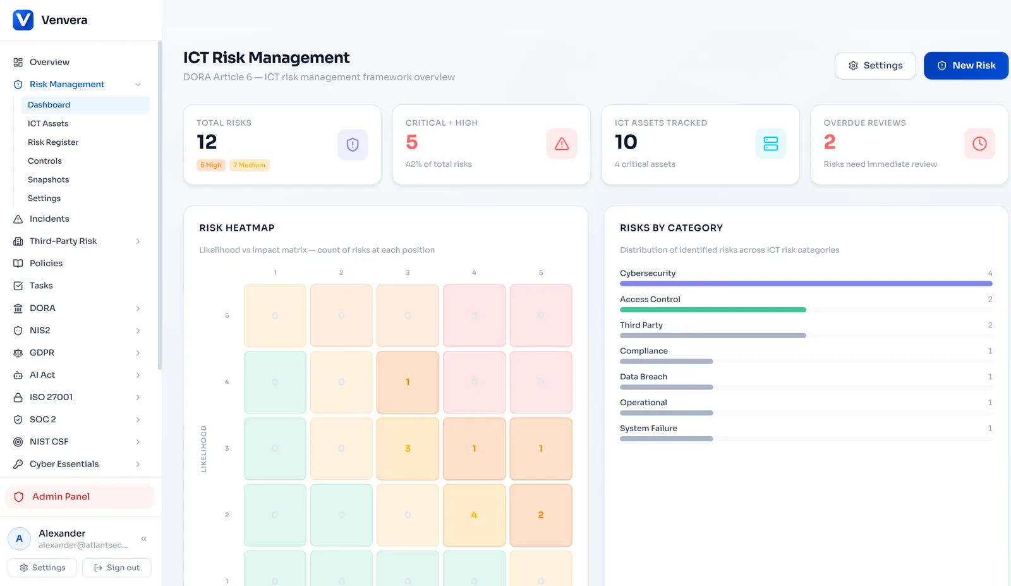Screen dimensions: 1011x586
Task: Click the shield icon in New Risk button
Action: click(942, 66)
